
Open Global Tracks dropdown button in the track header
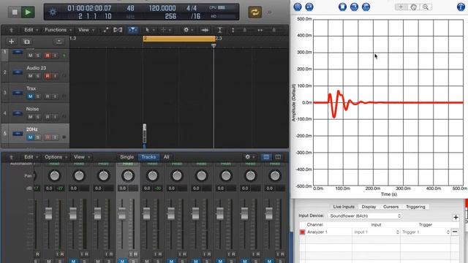[59, 42]
